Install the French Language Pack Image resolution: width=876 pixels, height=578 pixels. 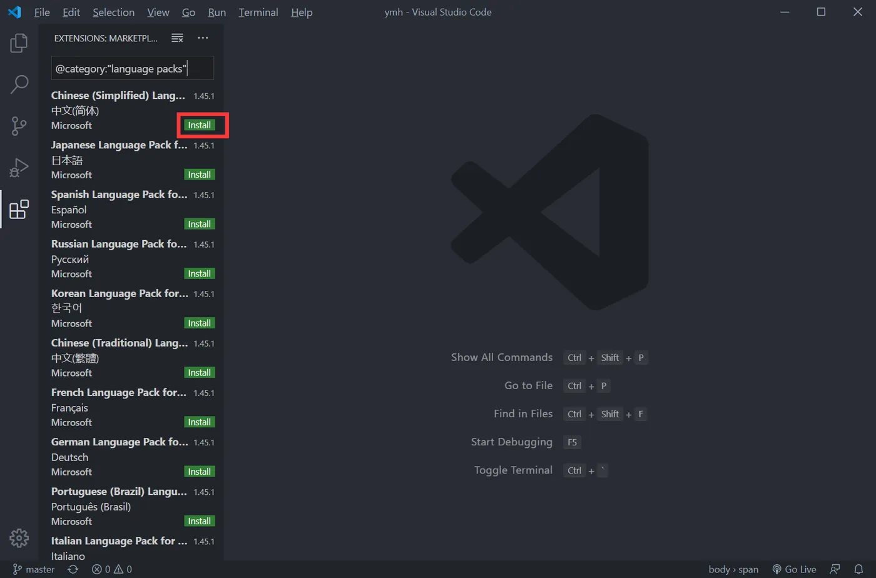point(200,422)
